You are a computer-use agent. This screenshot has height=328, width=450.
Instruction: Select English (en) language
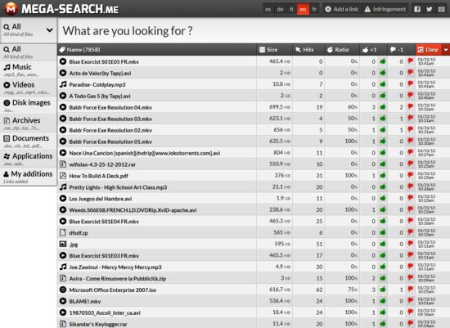[x=303, y=9]
